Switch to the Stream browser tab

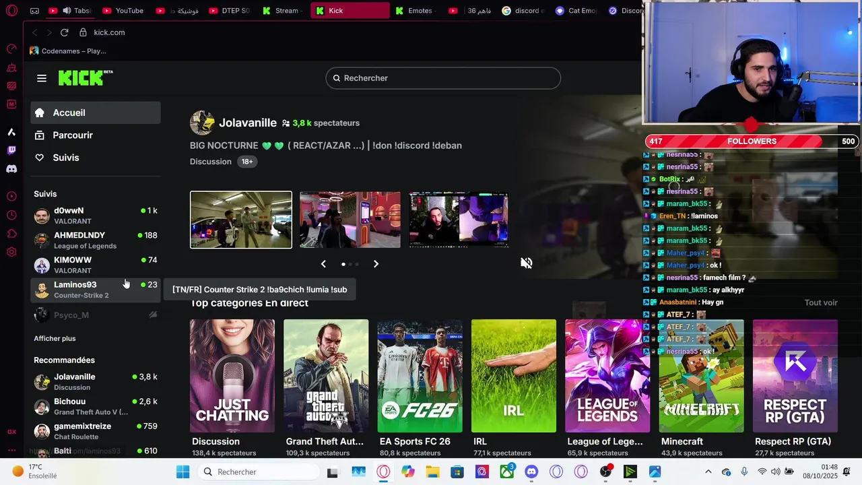click(281, 11)
